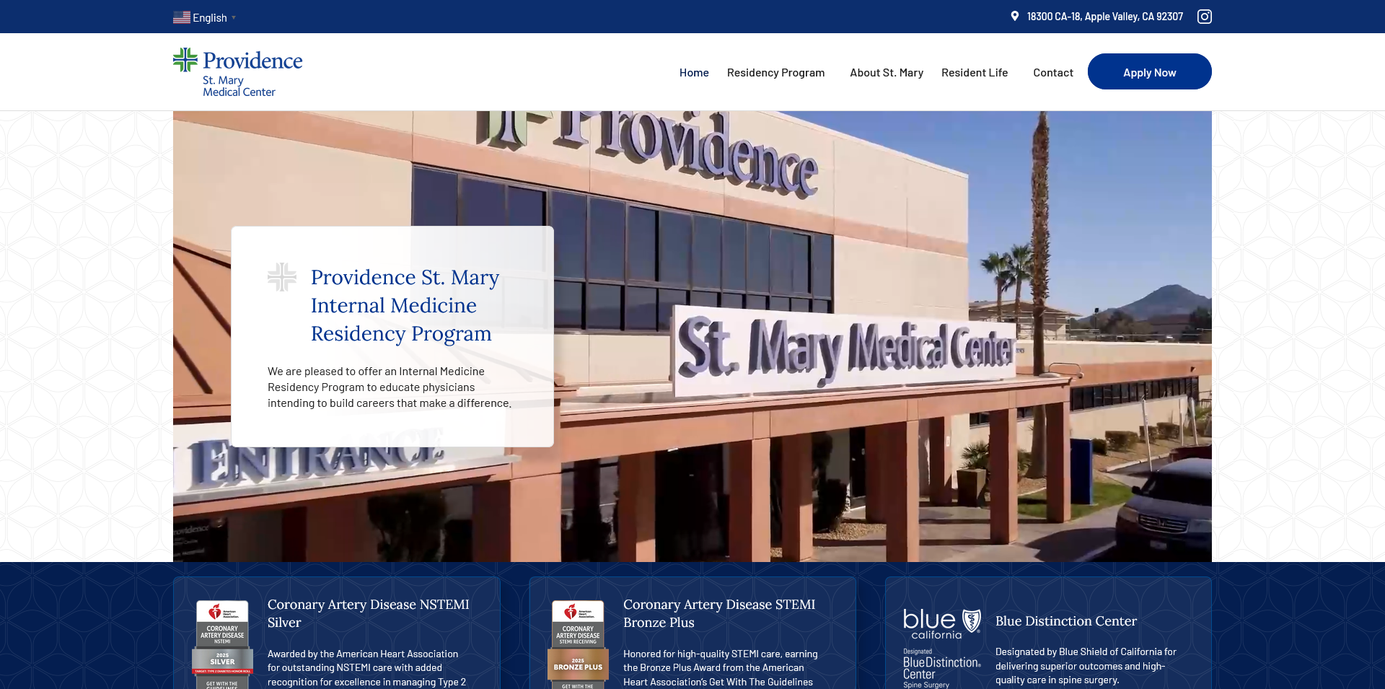Click the American flag icon next to English
Viewport: 1385px width, 689px height.
181,17
